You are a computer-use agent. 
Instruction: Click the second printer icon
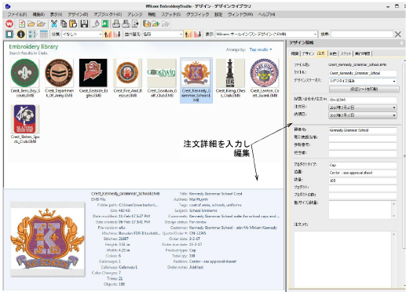point(126,24)
